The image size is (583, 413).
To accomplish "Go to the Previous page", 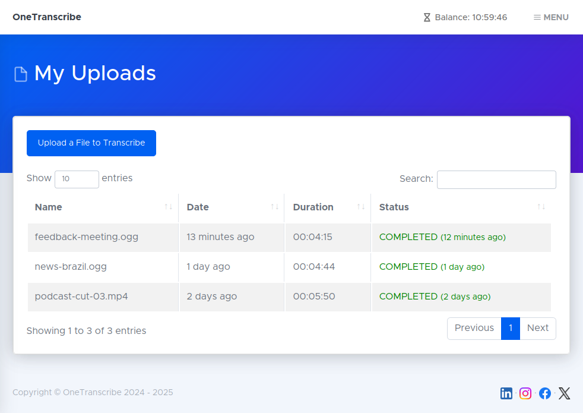I will (x=474, y=328).
